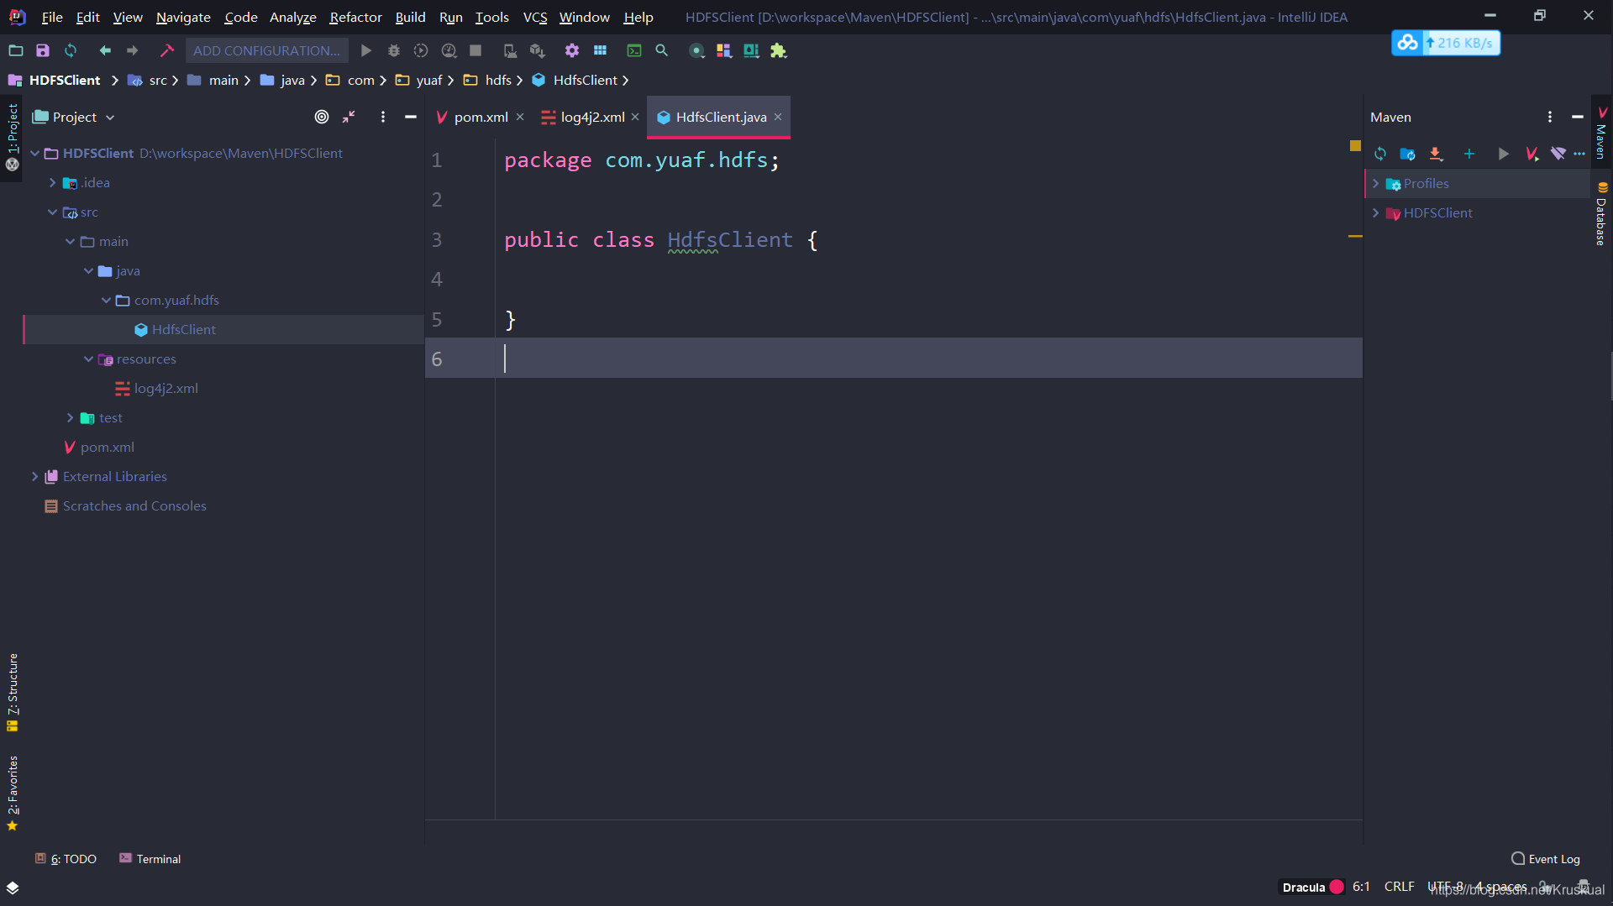Click the Stop square icon
The image size is (1613, 906).
click(x=475, y=50)
